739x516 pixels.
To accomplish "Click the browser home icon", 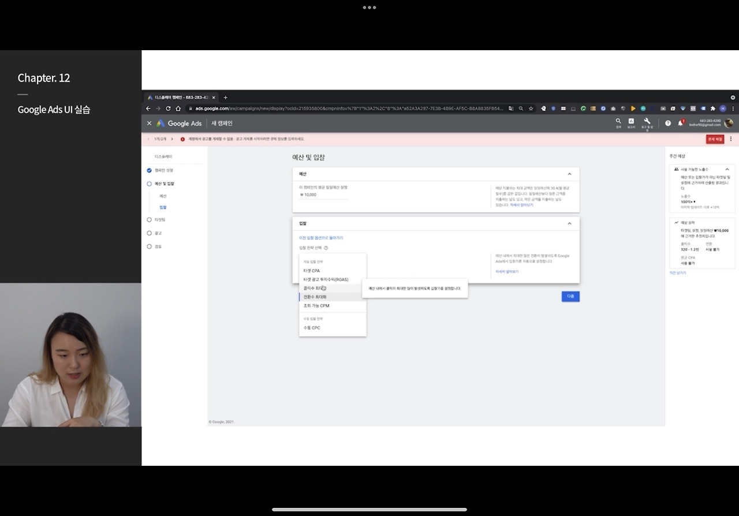I will tap(178, 109).
